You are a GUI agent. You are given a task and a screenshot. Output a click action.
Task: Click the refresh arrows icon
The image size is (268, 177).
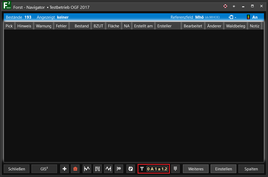click(131, 169)
